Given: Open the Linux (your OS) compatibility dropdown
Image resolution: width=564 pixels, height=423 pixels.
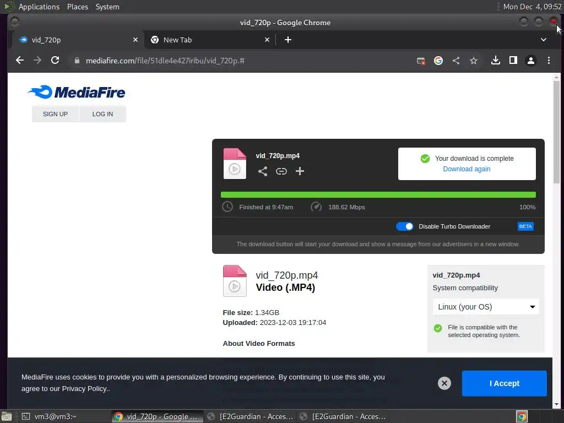Looking at the screenshot, I should pos(486,307).
